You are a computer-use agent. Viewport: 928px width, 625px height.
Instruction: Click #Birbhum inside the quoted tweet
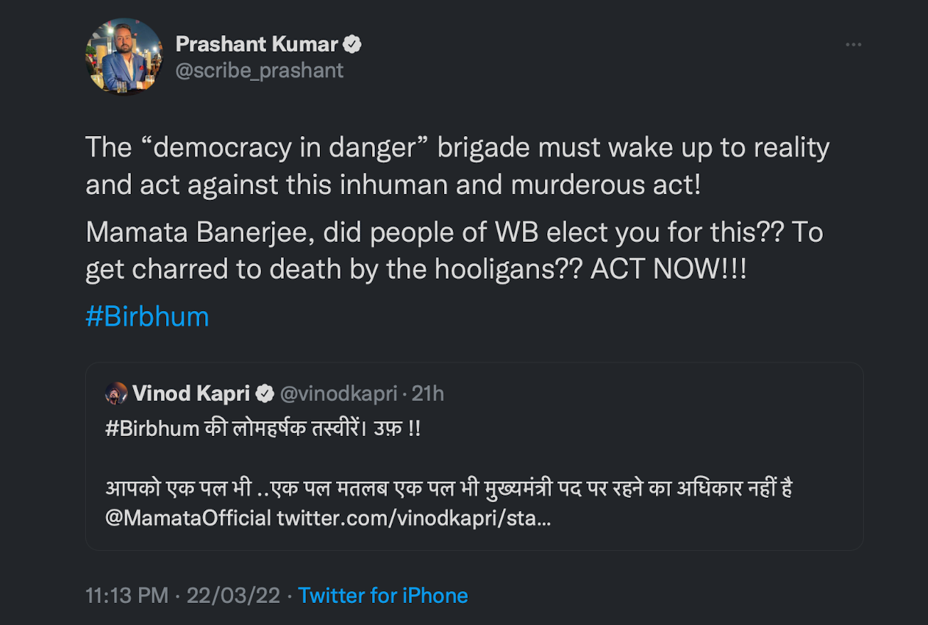tap(152, 429)
